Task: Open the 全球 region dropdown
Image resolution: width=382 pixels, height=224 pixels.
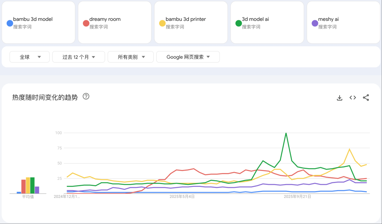Action: click(29, 57)
